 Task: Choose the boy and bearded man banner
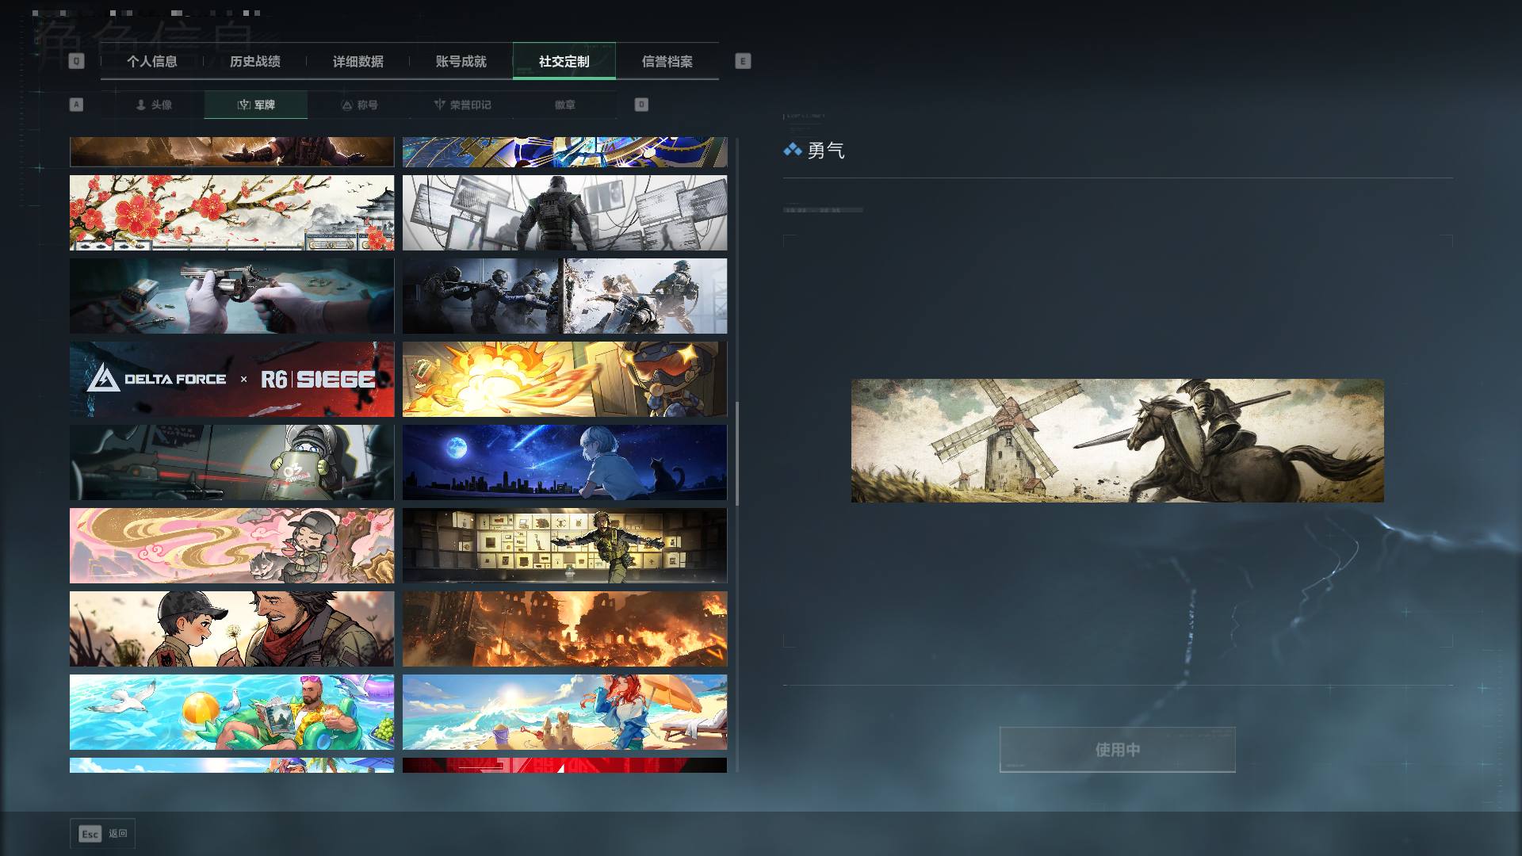pyautogui.click(x=231, y=629)
